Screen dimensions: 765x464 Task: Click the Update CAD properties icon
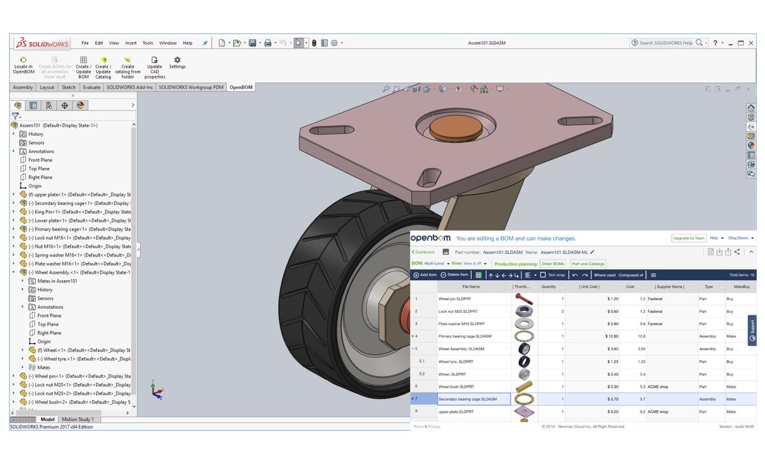[x=154, y=64]
